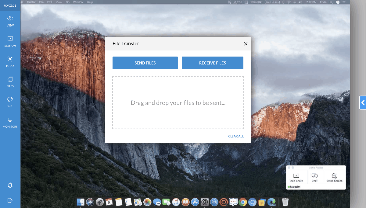The width and height of the screenshot is (366, 208).
Task: Open the Window menu in menu bar
Action: 78,2
